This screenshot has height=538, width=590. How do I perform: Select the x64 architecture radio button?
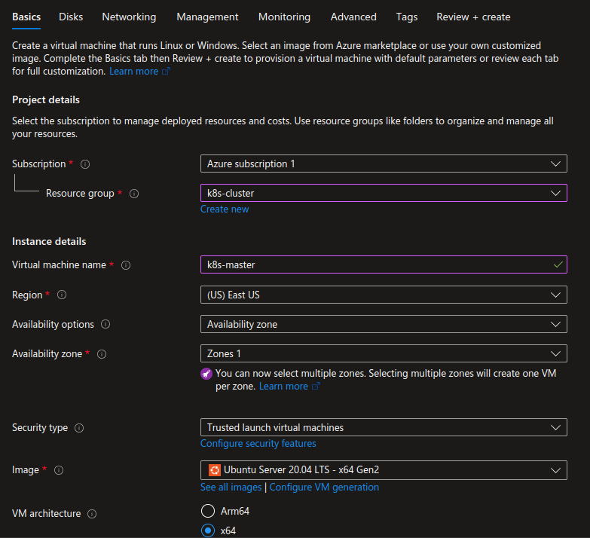point(208,531)
